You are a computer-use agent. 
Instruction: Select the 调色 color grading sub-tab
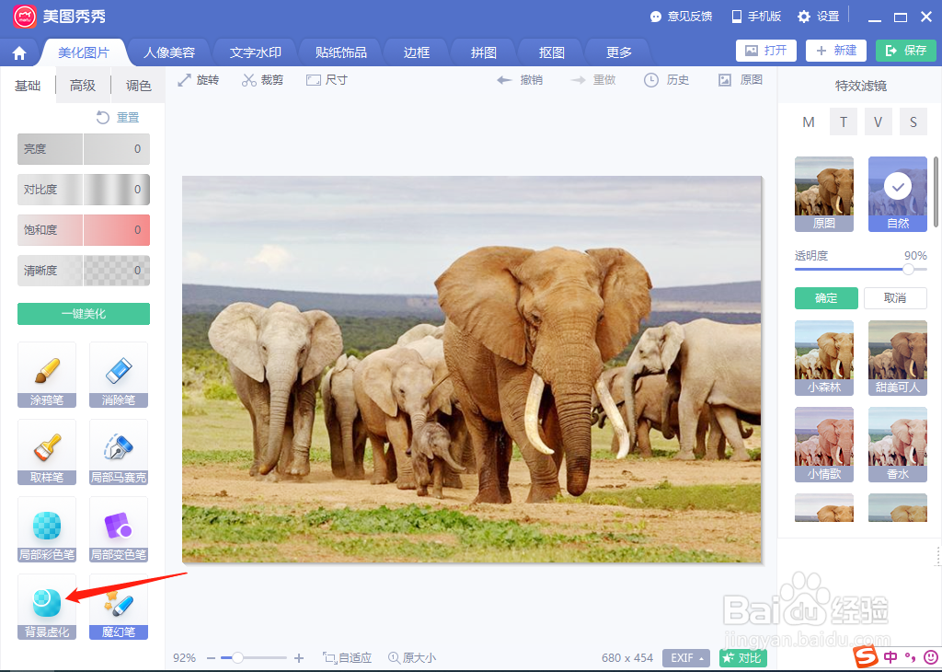pos(139,86)
